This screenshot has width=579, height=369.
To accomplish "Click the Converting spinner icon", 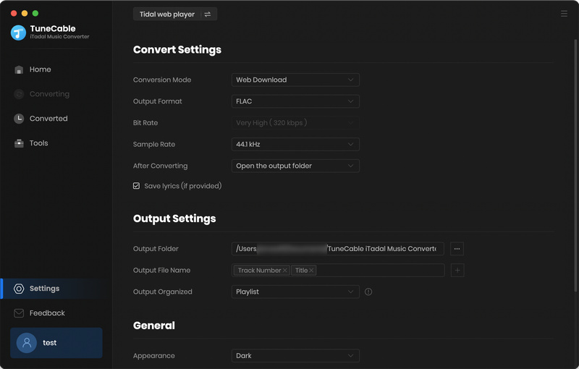I will (19, 94).
